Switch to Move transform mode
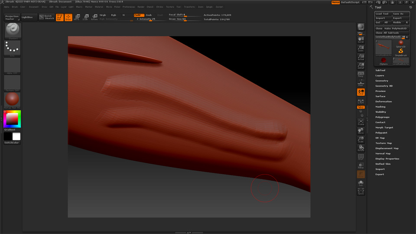 (77, 17)
